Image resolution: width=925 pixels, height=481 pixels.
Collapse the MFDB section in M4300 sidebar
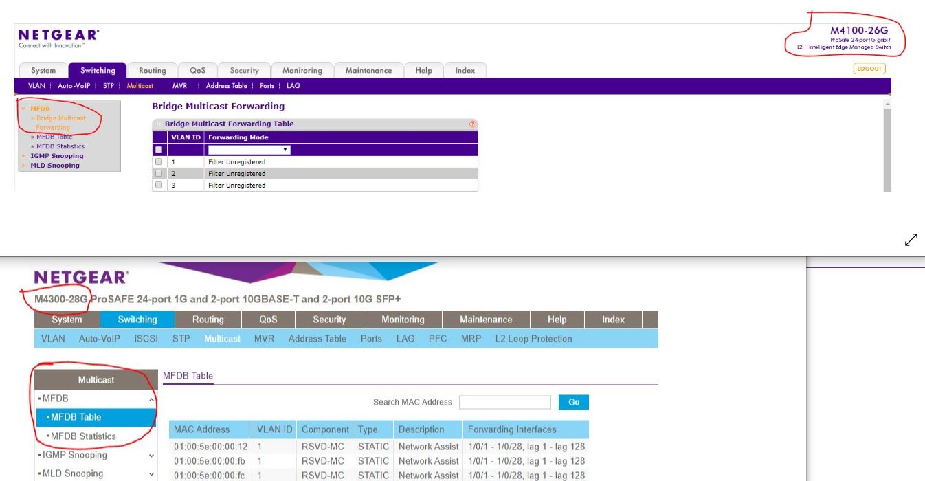[x=151, y=399]
